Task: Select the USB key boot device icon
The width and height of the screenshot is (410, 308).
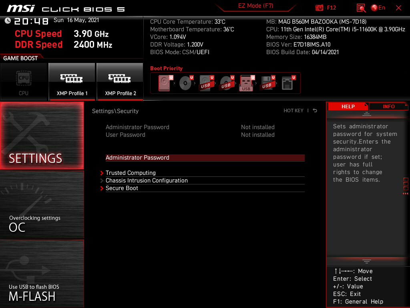Action: pos(247,83)
